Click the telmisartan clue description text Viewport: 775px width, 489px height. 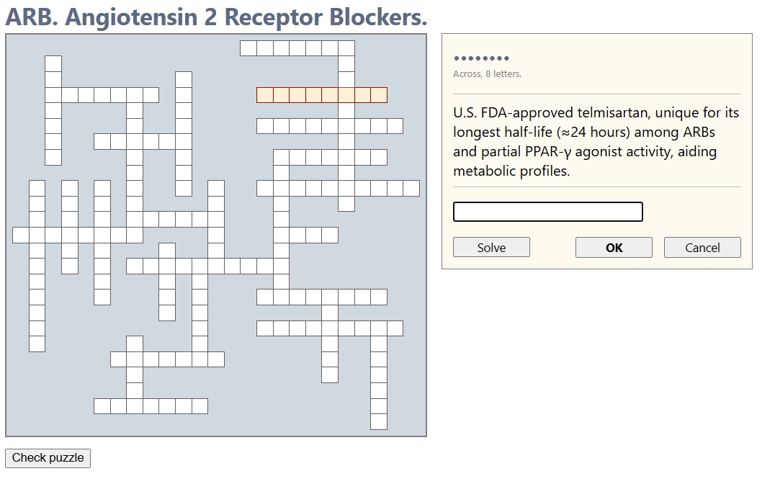pos(596,142)
